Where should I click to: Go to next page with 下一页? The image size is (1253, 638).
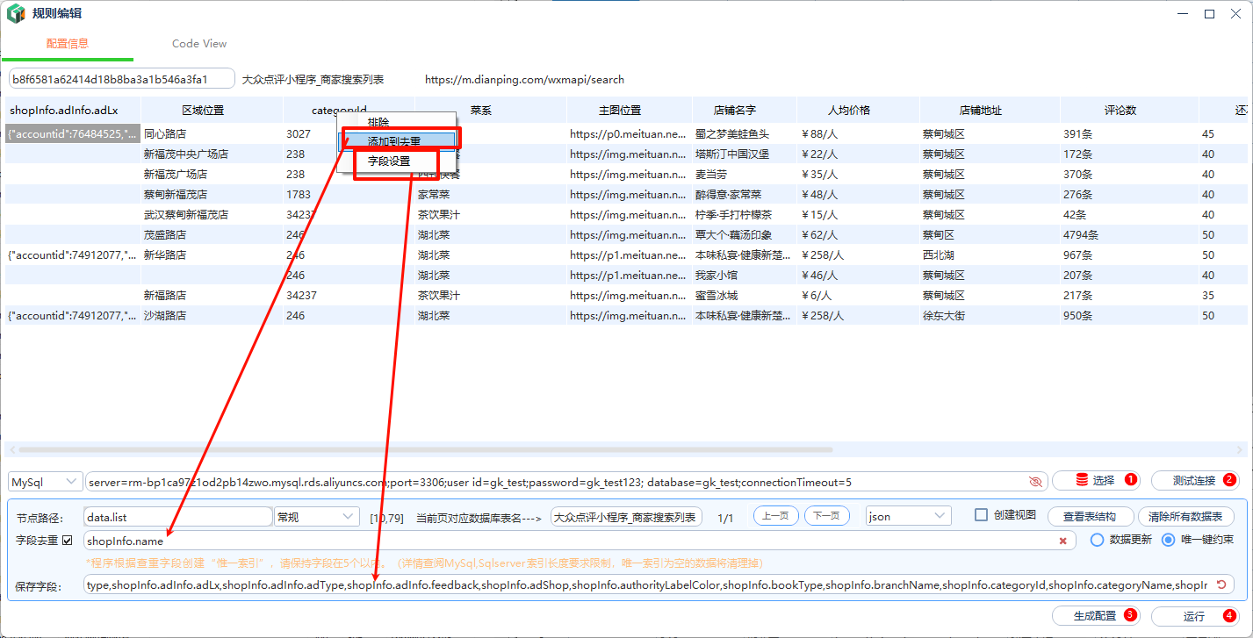tap(826, 516)
